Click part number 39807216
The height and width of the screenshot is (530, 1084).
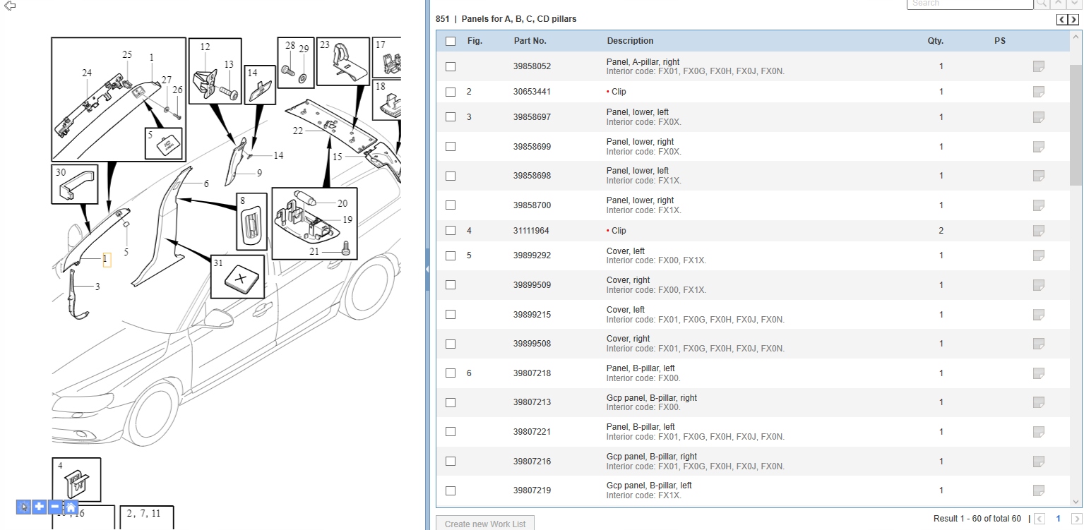(532, 462)
